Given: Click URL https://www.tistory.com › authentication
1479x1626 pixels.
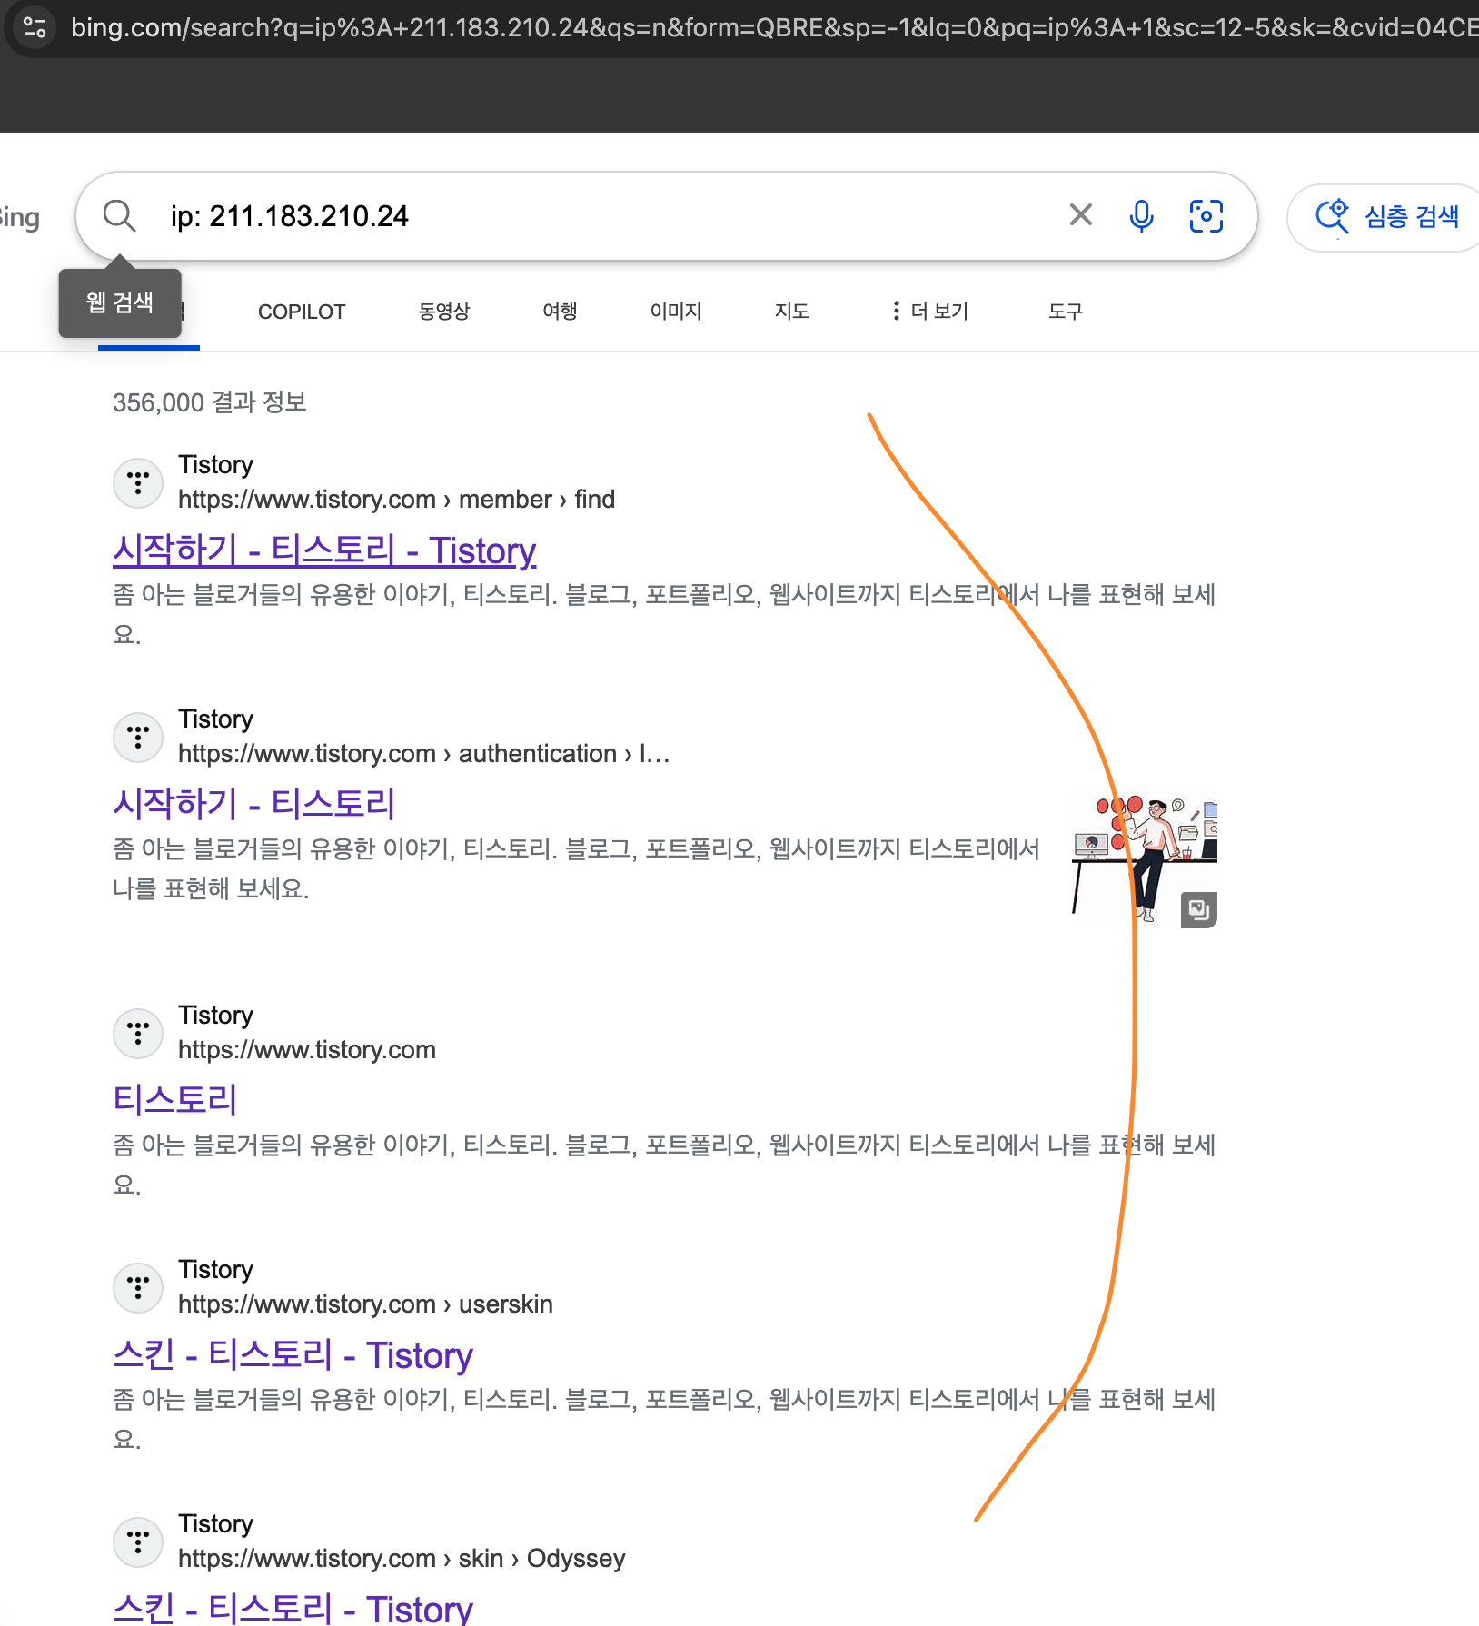Looking at the screenshot, I should coord(423,754).
